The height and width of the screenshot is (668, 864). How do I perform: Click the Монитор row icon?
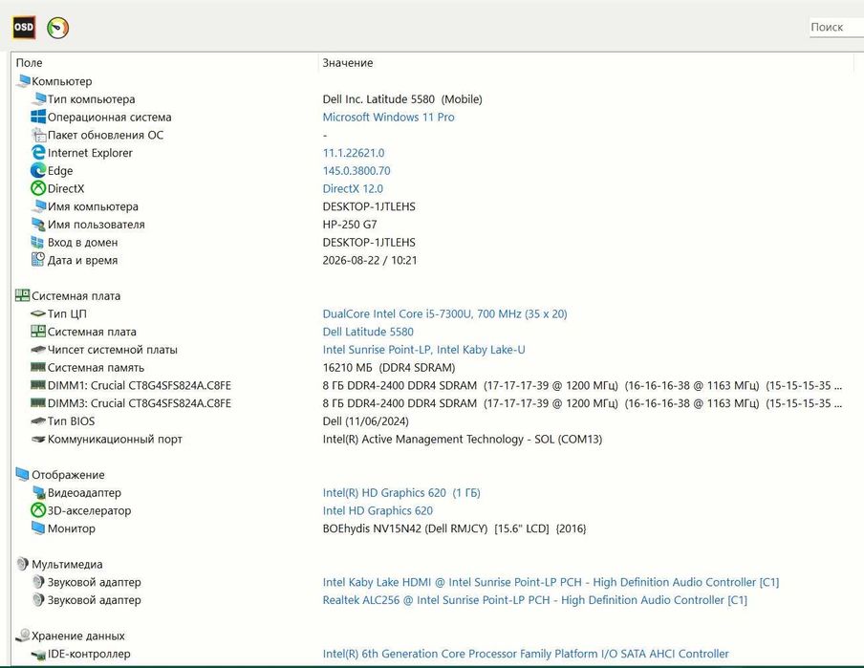(x=38, y=528)
